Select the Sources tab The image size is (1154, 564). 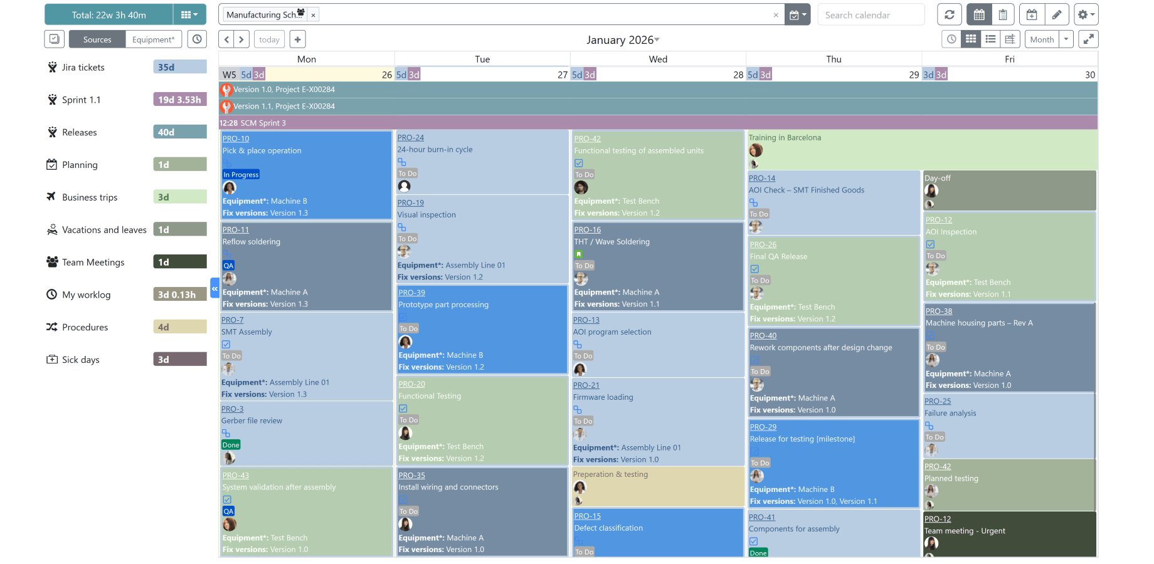pos(97,39)
